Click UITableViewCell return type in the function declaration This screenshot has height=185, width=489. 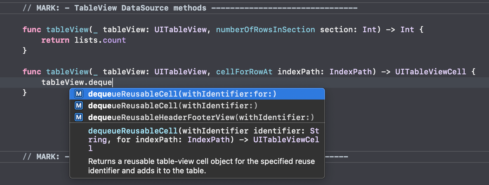click(x=431, y=72)
